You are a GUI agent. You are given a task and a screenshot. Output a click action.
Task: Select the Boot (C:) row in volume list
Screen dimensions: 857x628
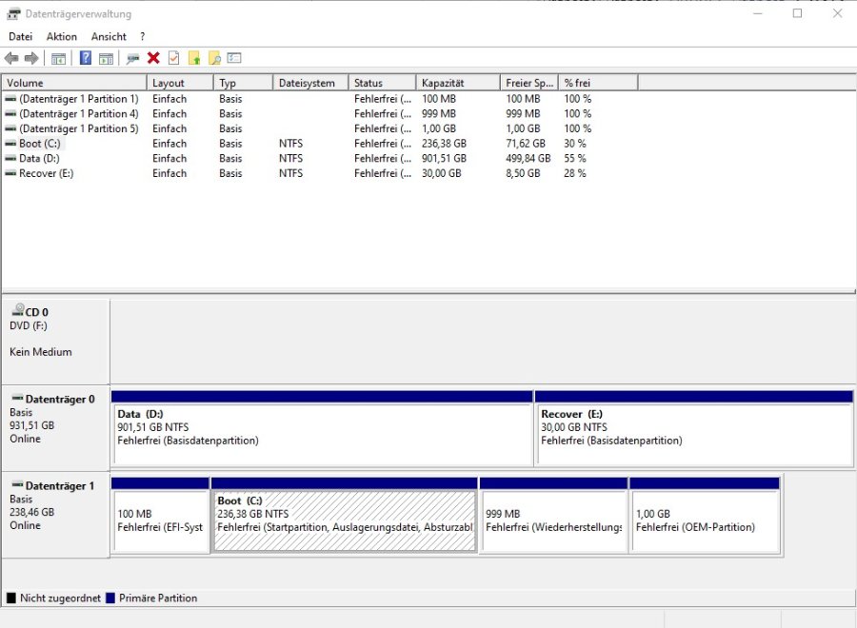coord(39,144)
